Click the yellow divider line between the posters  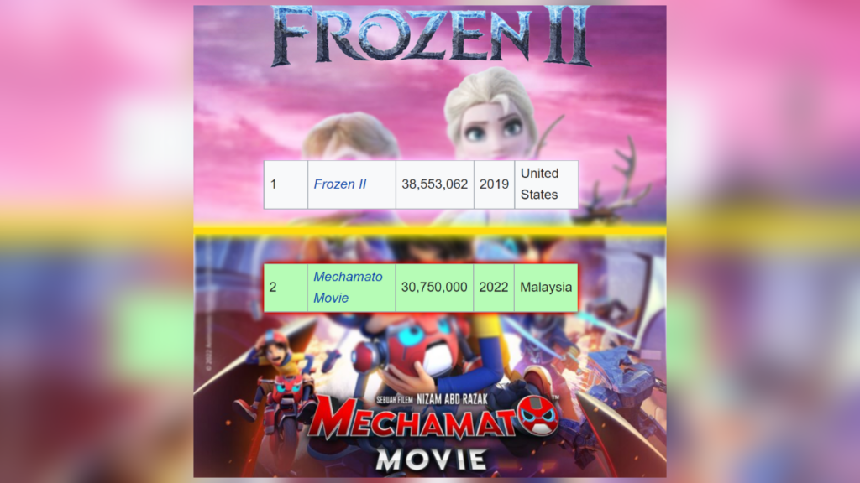[x=430, y=231]
